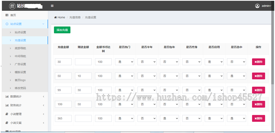Click the site logo in header

pyautogui.click(x=12, y=6)
